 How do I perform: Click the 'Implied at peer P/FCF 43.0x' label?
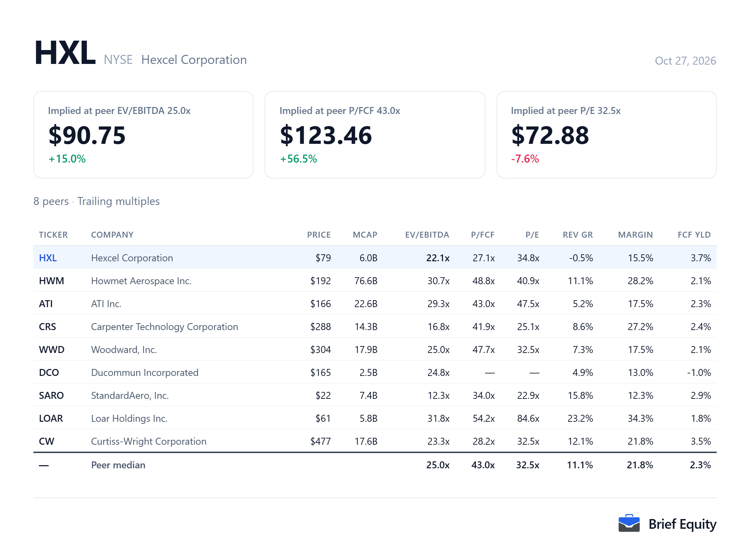click(x=340, y=110)
